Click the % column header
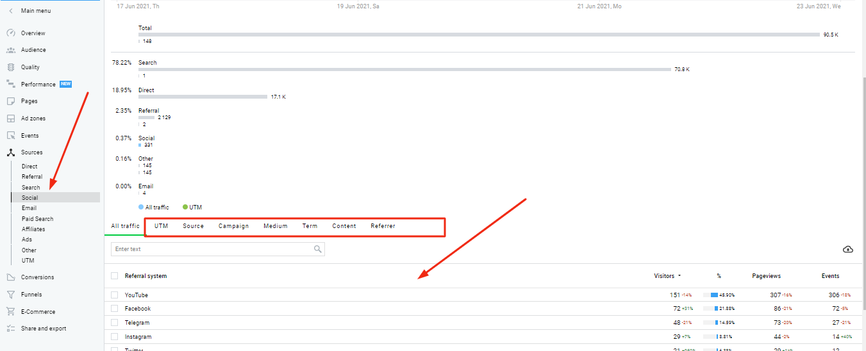This screenshot has width=866, height=351. [719, 276]
